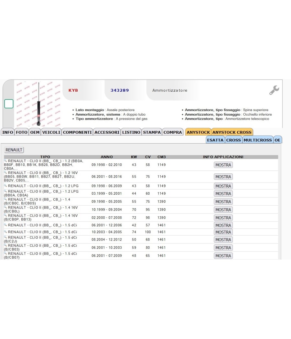The height and width of the screenshot is (339, 291).
Task: Open the blue CROSS tab
Action: (x=233, y=140)
